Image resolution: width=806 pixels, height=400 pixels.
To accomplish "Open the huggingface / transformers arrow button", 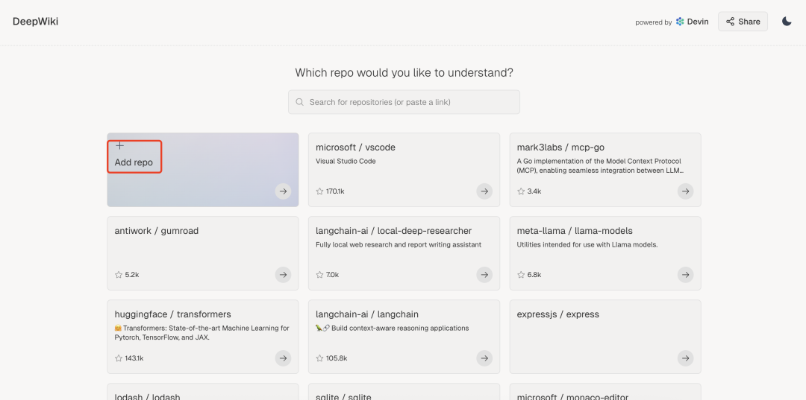I will (x=283, y=358).
